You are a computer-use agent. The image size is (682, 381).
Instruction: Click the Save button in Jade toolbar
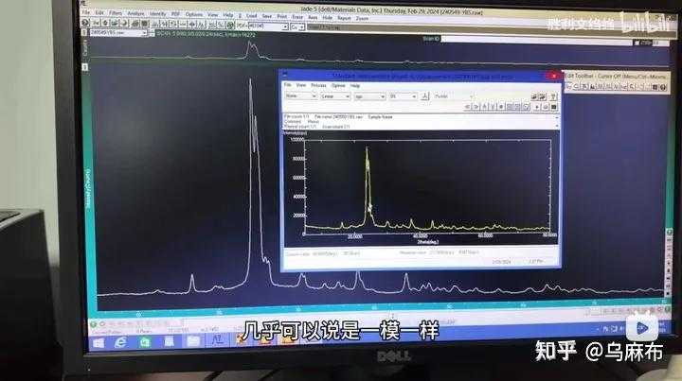click(x=266, y=16)
